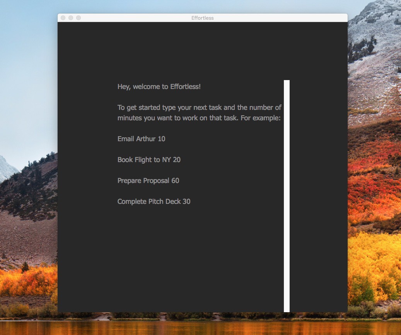Screen dimensions: 401x335
Task: Click 'Hey, welcome to Effortless!' text
Action: coord(159,87)
